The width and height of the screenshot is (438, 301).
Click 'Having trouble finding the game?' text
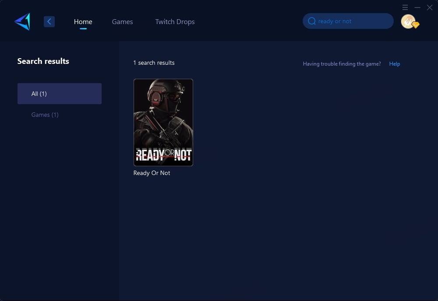[x=342, y=64]
